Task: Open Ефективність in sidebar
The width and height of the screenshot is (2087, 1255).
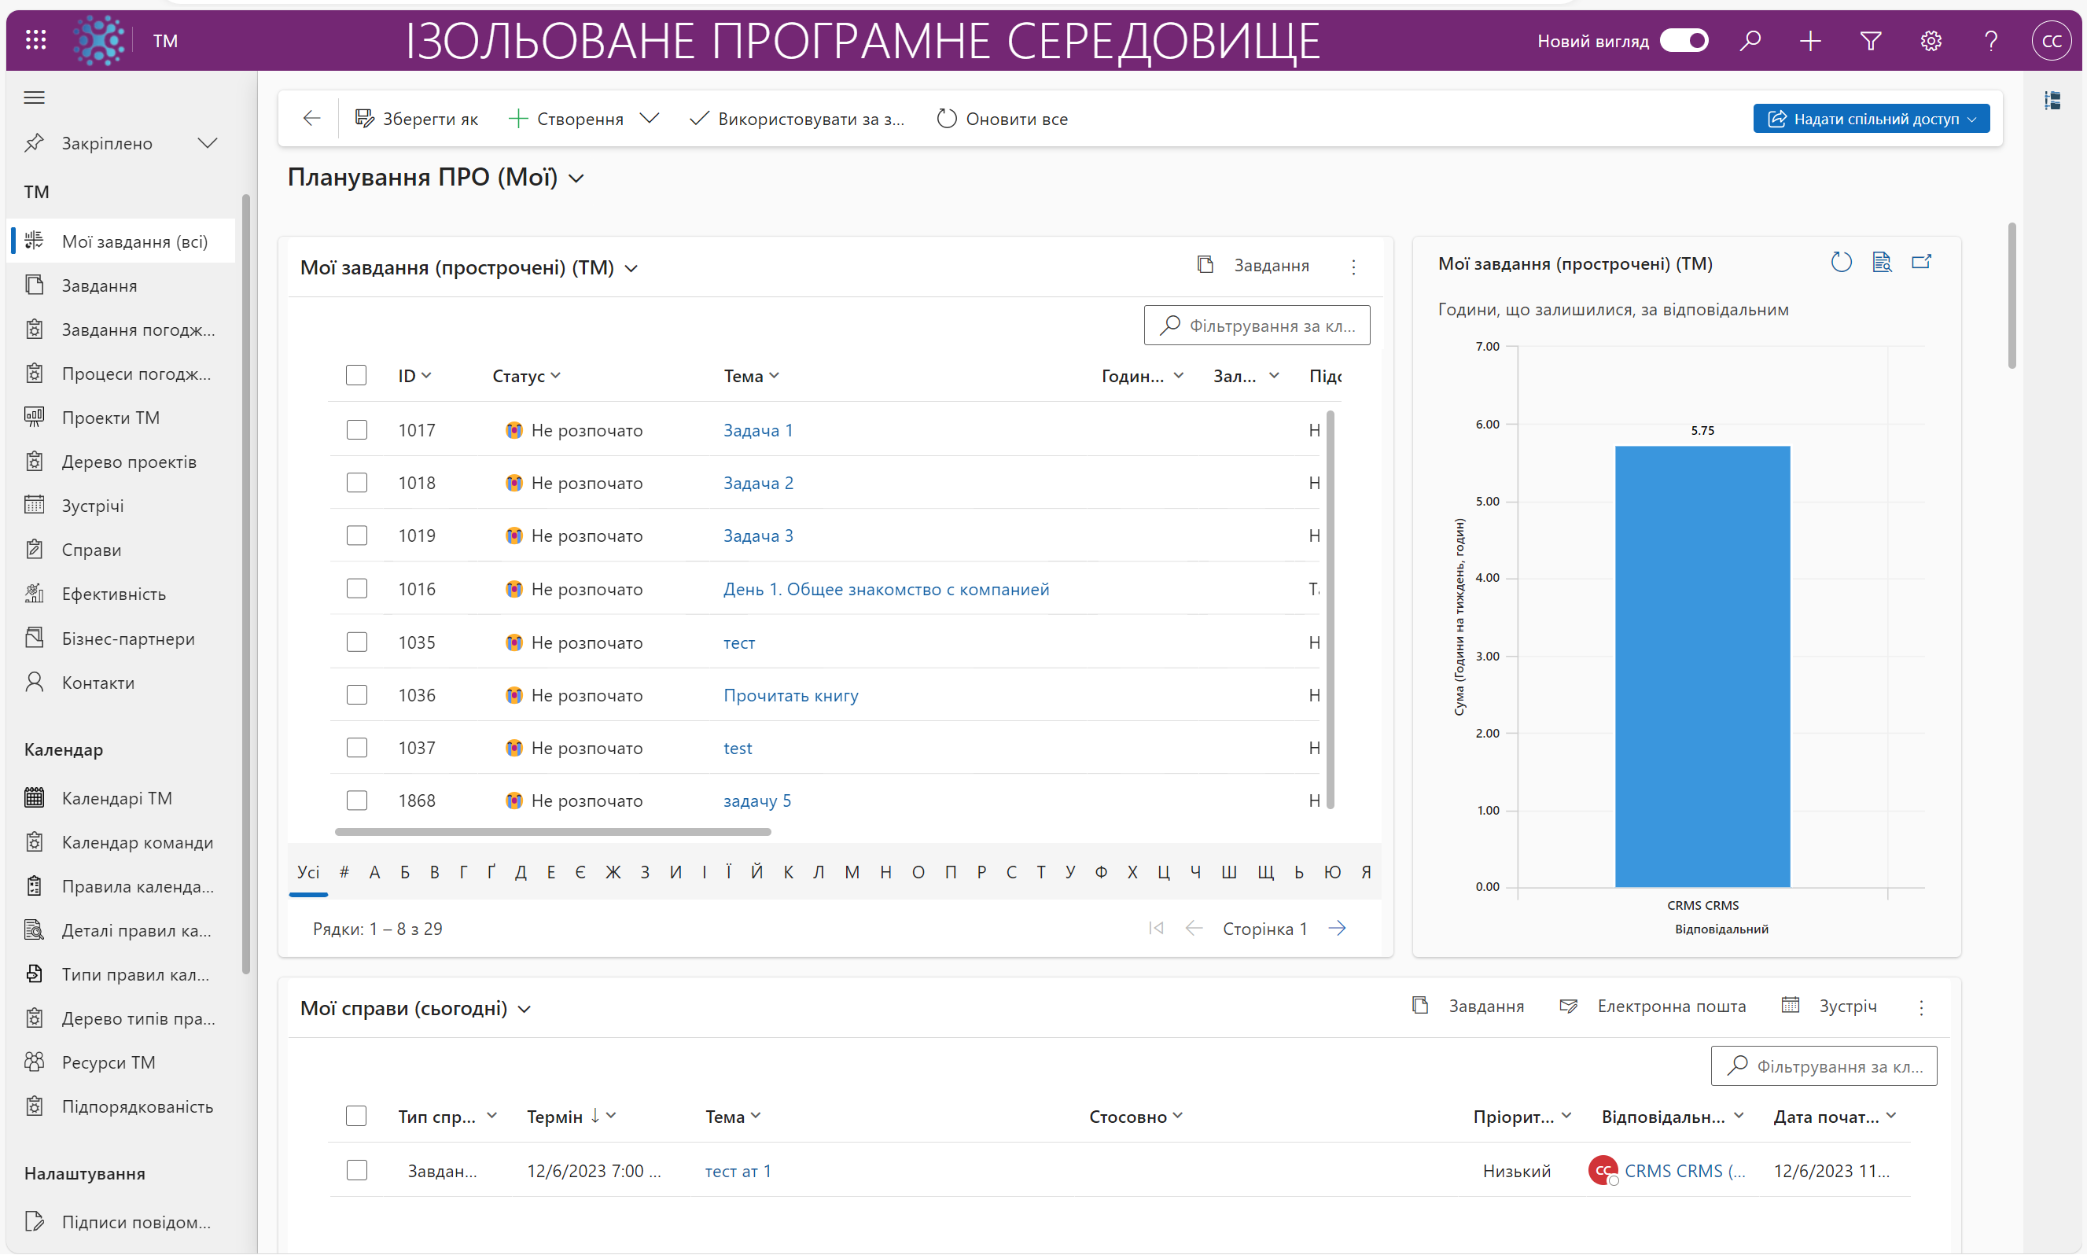Action: (114, 594)
